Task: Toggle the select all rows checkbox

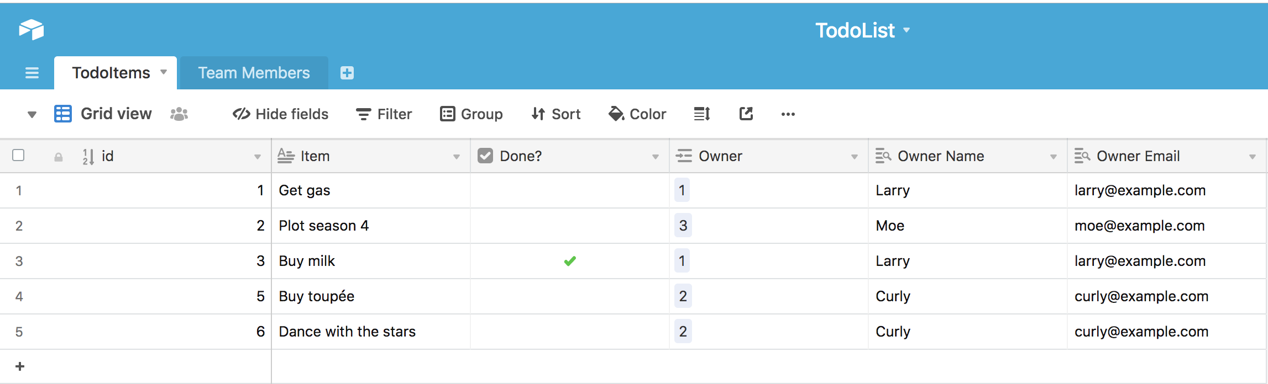Action: coord(18,156)
